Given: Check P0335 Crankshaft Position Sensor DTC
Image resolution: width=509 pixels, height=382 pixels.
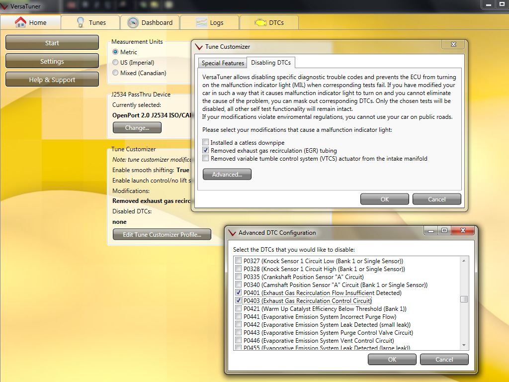Looking at the screenshot, I should point(238,277).
